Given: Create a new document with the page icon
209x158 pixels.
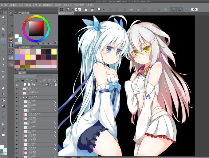Looking at the screenshot, I should coord(86,10).
